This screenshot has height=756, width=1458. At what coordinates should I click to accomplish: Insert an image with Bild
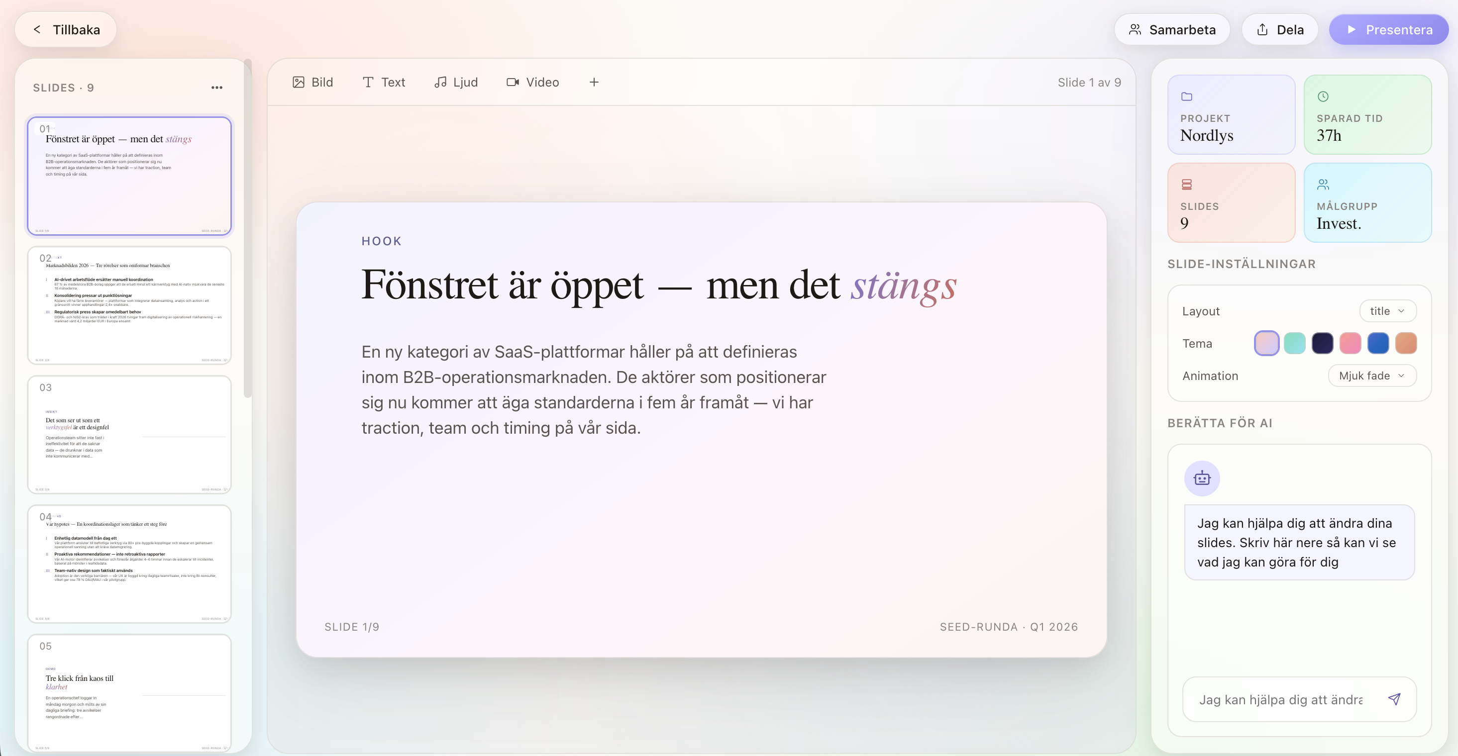coord(312,82)
